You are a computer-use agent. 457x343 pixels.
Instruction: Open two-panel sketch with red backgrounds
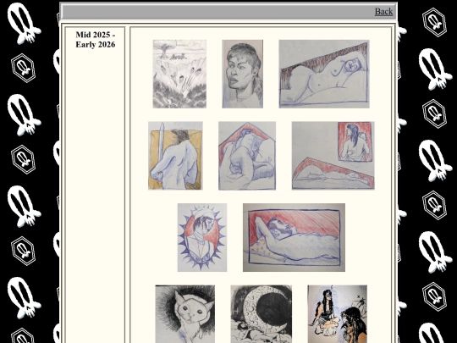click(333, 156)
